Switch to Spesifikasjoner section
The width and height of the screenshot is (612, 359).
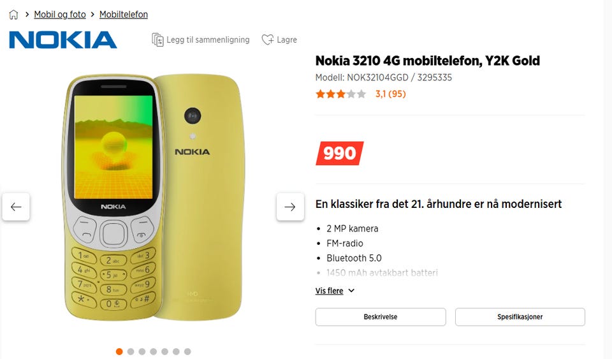tap(520, 317)
